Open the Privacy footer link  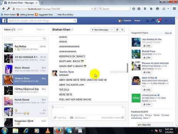point(148,115)
